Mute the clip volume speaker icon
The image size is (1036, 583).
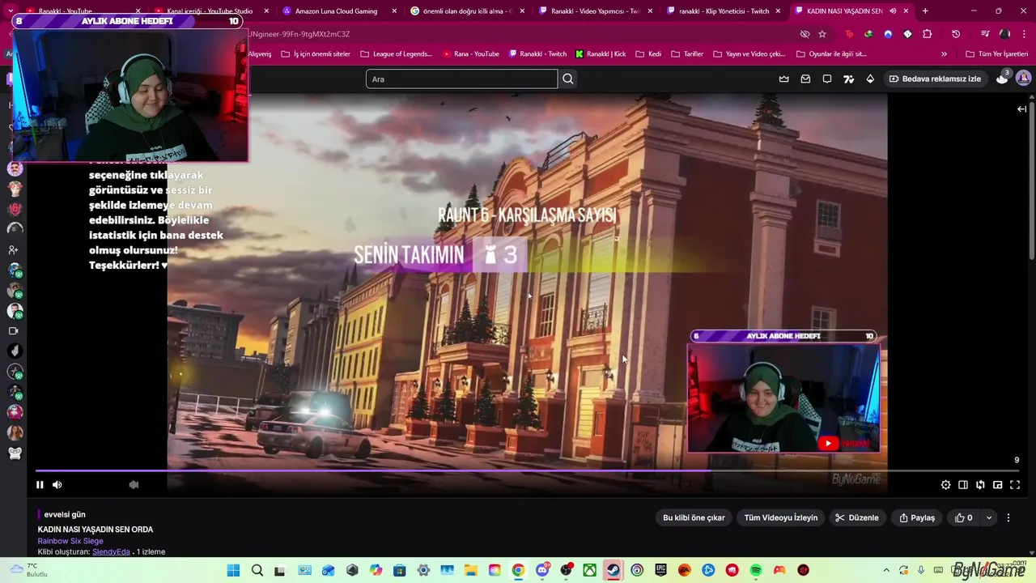pos(57,484)
